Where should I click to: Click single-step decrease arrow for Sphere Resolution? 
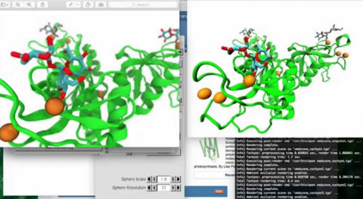(x=153, y=188)
